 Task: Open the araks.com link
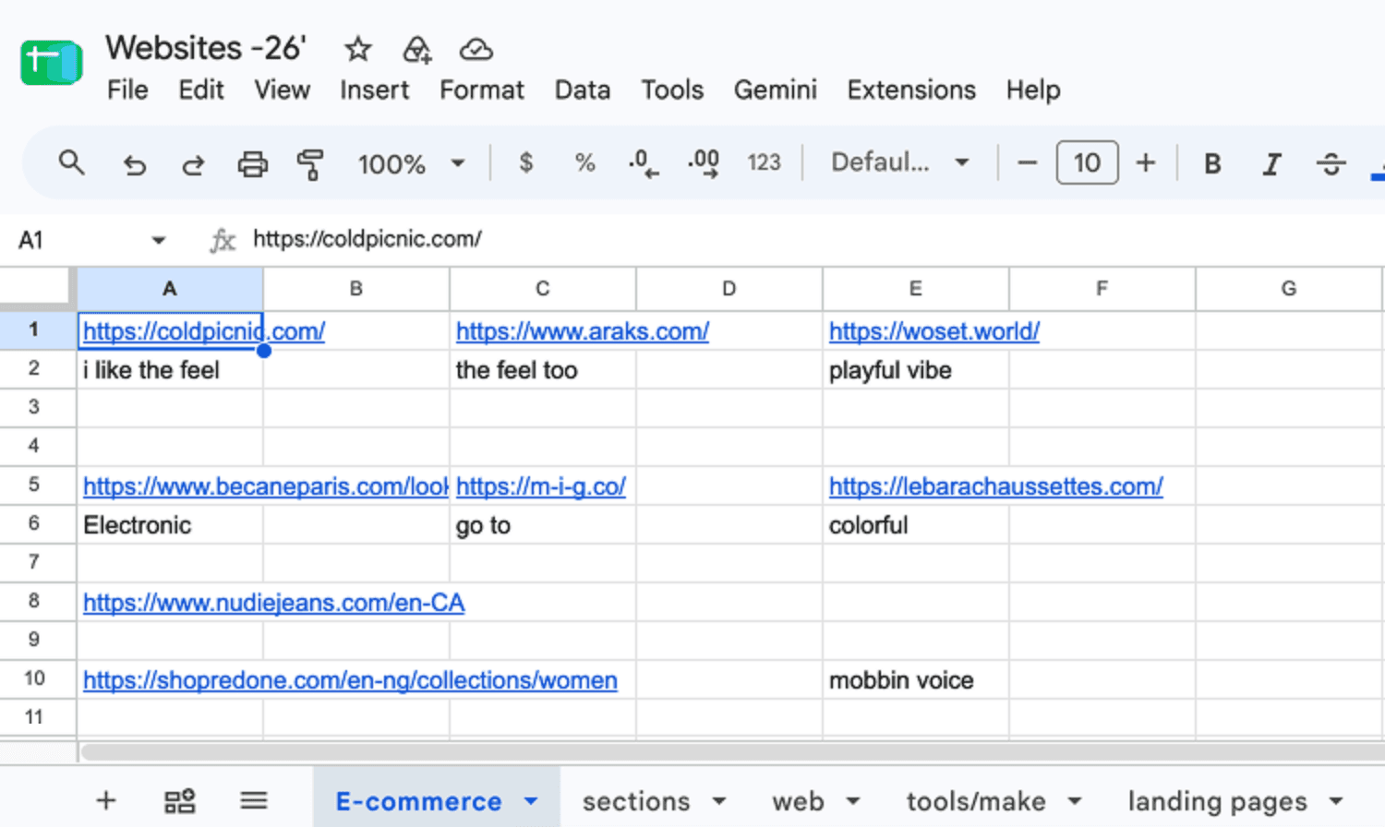pyautogui.click(x=583, y=331)
